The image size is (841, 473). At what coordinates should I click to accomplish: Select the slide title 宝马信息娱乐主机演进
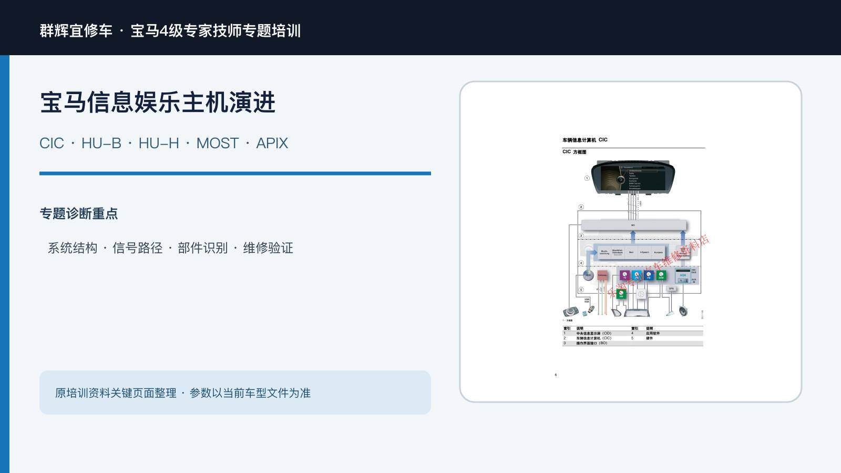158,102
